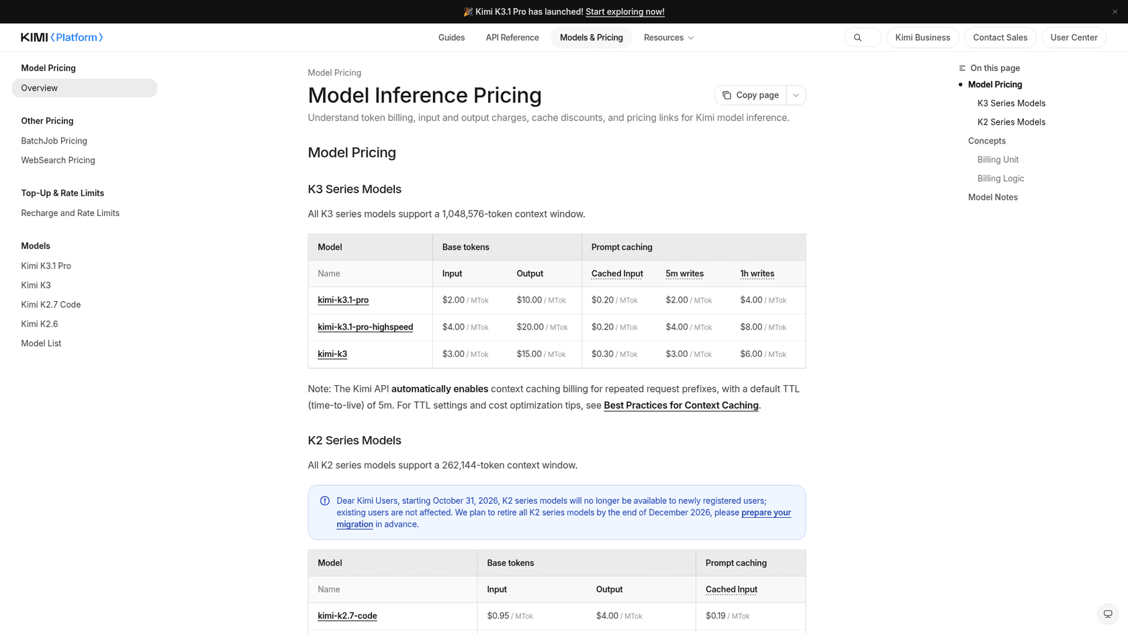Jump to Billing Unit in page outline
This screenshot has width=1128, height=634.
(x=998, y=160)
